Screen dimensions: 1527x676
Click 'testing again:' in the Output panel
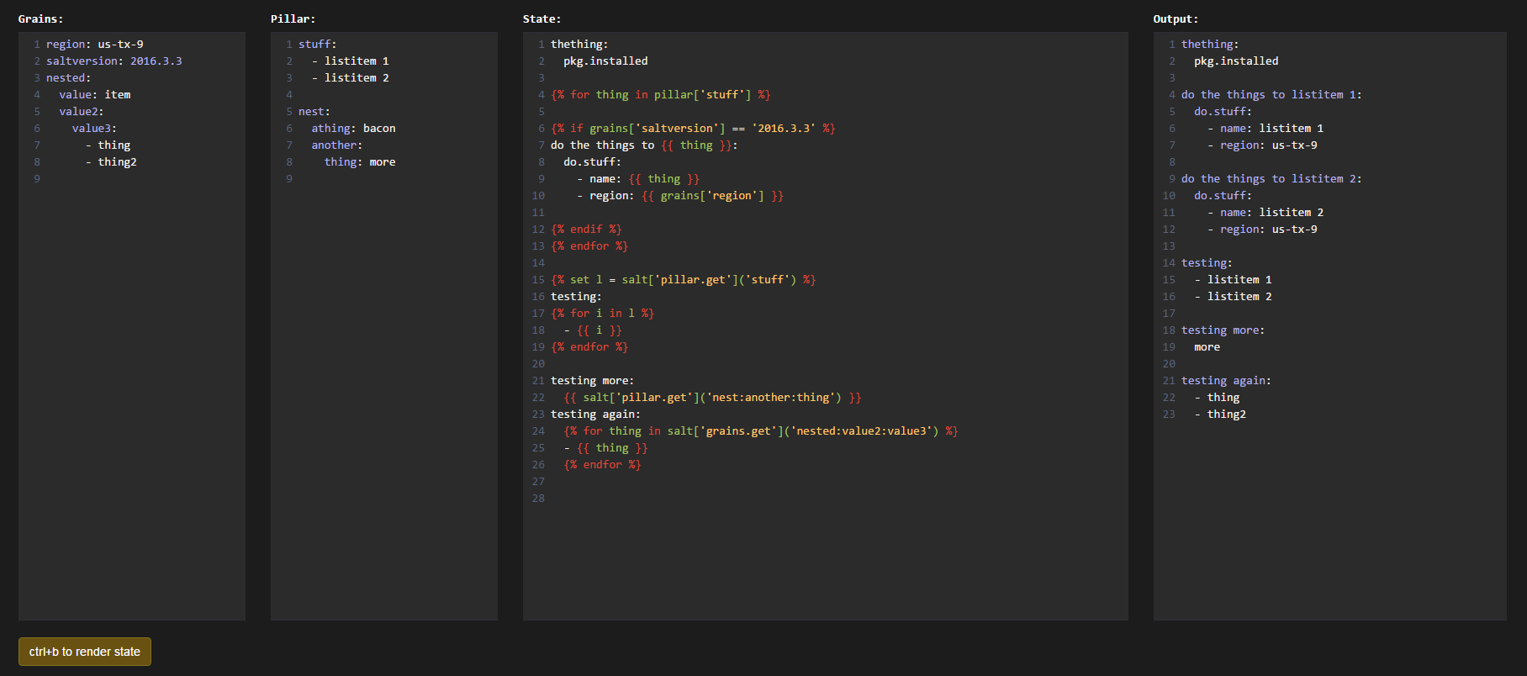point(1226,381)
